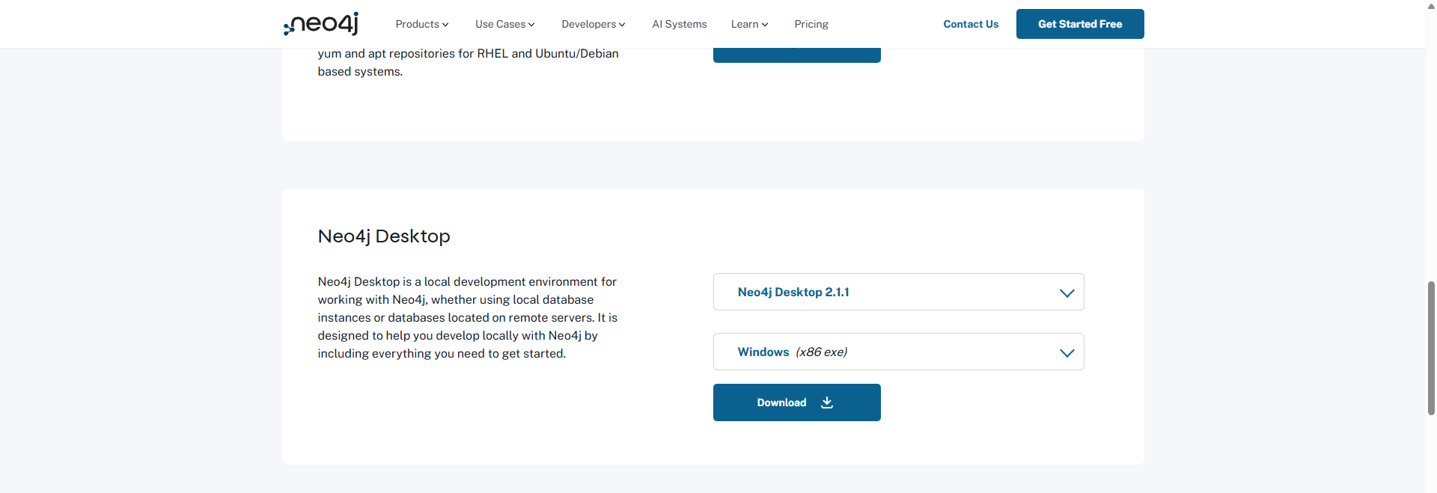The height and width of the screenshot is (493, 1437).
Task: Click the chevron icon beside Use Cases
Action: point(531,25)
